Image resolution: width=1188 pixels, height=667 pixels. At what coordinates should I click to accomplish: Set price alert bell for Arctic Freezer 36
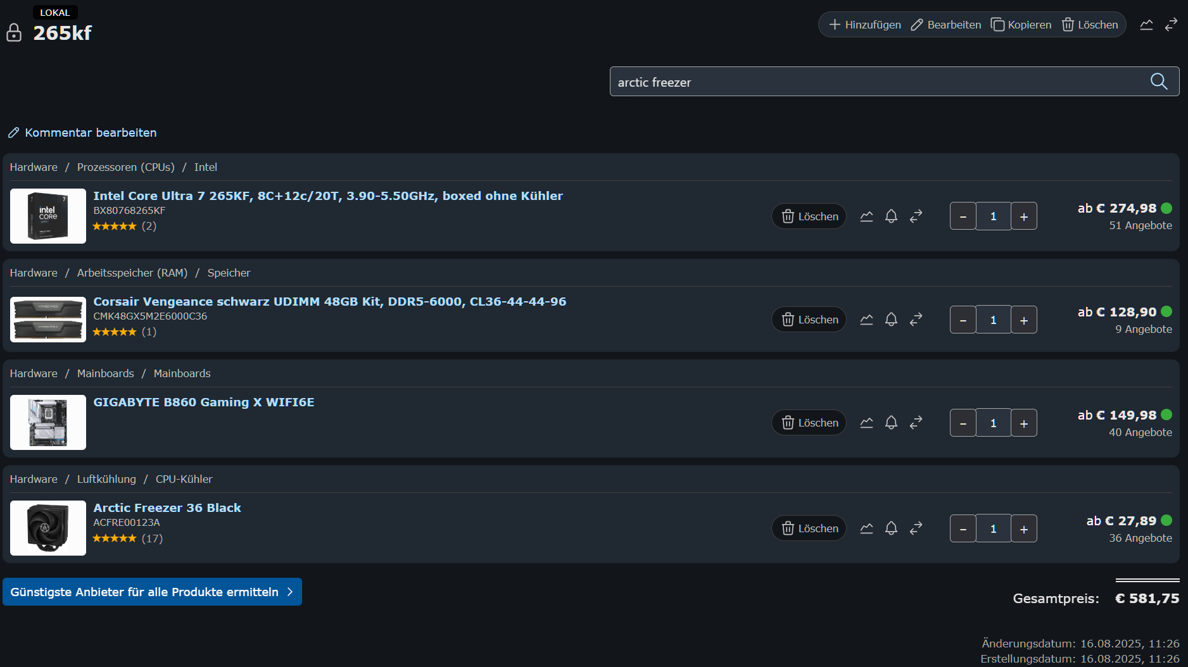[891, 528]
